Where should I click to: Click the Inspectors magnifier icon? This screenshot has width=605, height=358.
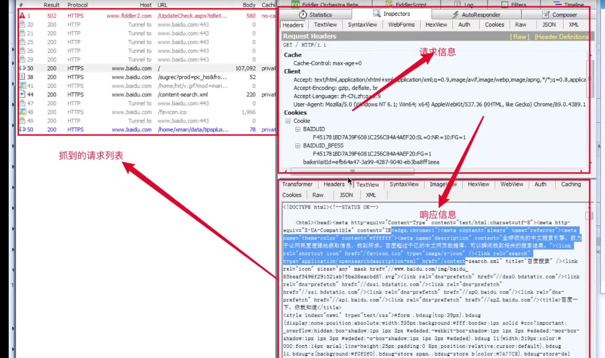tap(376, 14)
